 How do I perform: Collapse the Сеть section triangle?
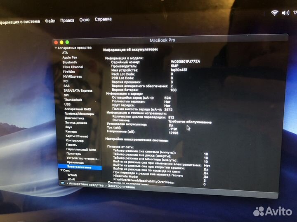point(61,170)
